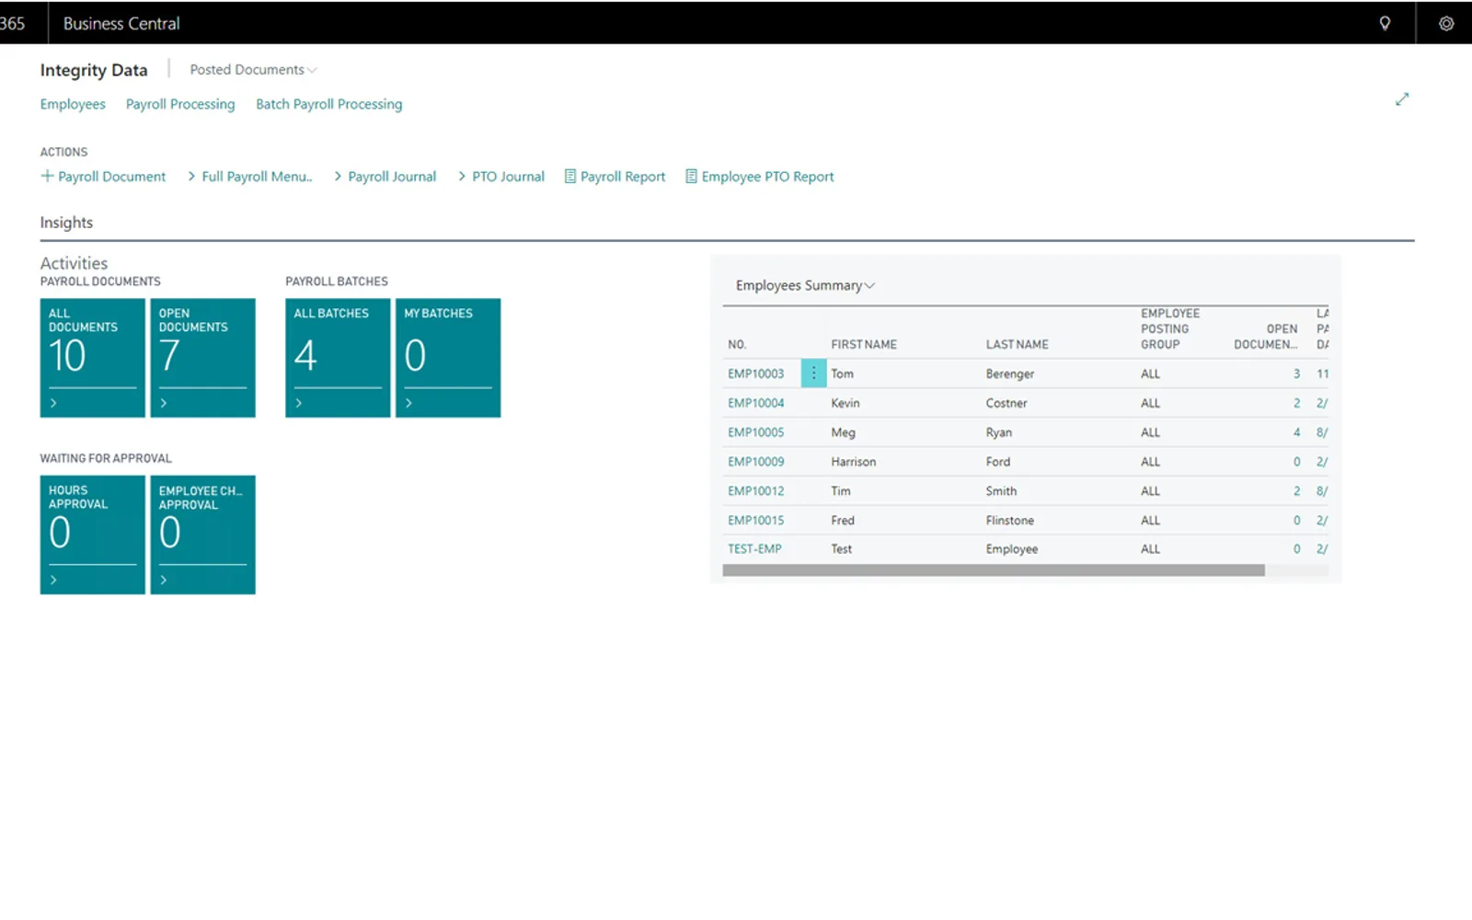Open the Employees Summary dropdown
This screenshot has height=920, width=1472.
point(805,285)
